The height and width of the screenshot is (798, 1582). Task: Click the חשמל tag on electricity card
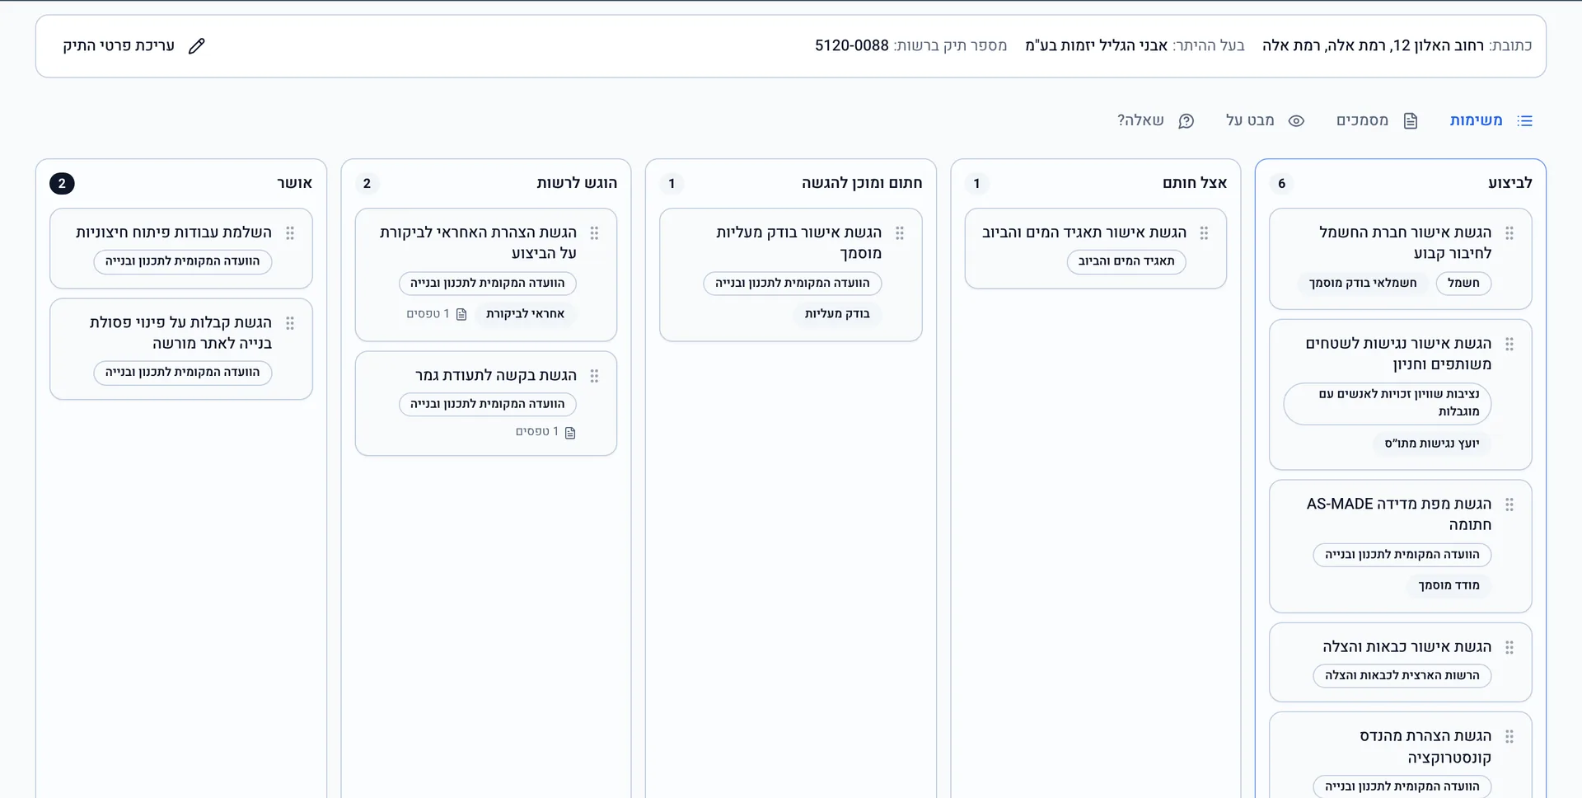tap(1463, 283)
